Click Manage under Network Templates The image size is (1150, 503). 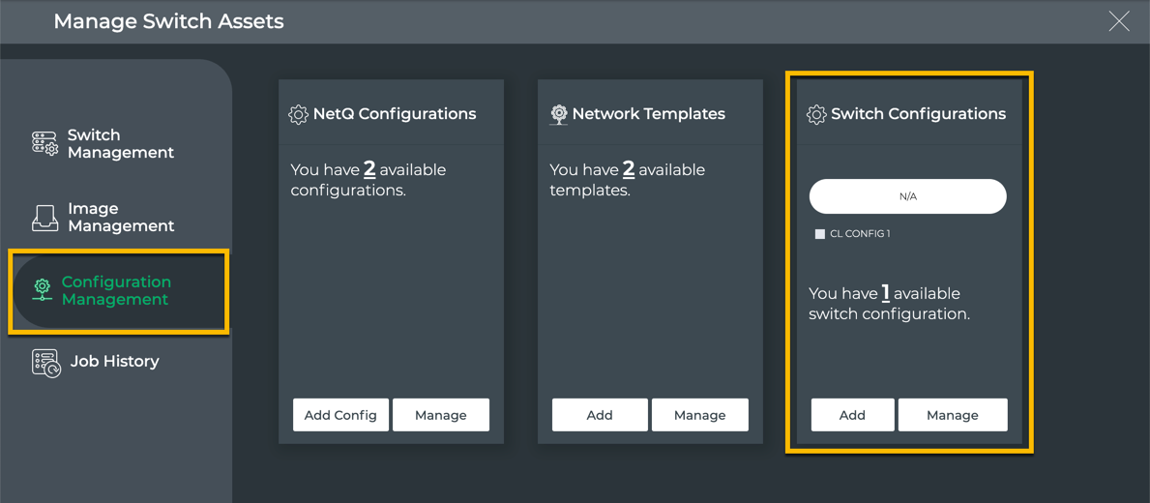(699, 415)
